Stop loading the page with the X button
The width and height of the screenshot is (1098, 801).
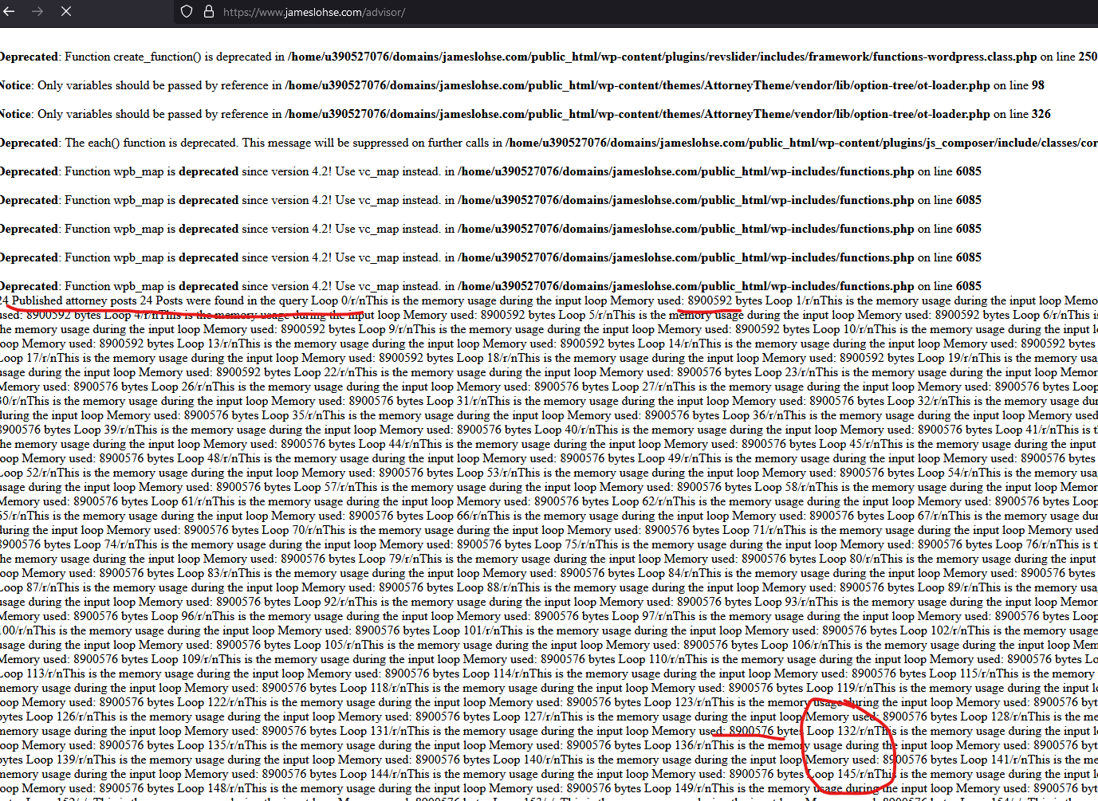(66, 11)
